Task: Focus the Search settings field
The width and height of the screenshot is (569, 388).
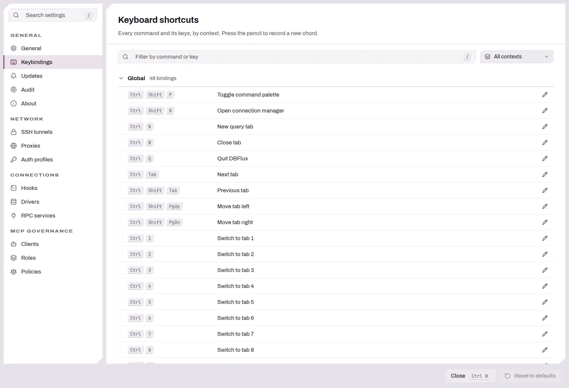Action: (53, 15)
